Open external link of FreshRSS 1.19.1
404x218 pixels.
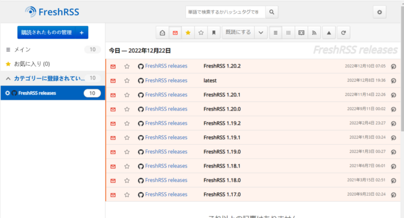pos(393,138)
